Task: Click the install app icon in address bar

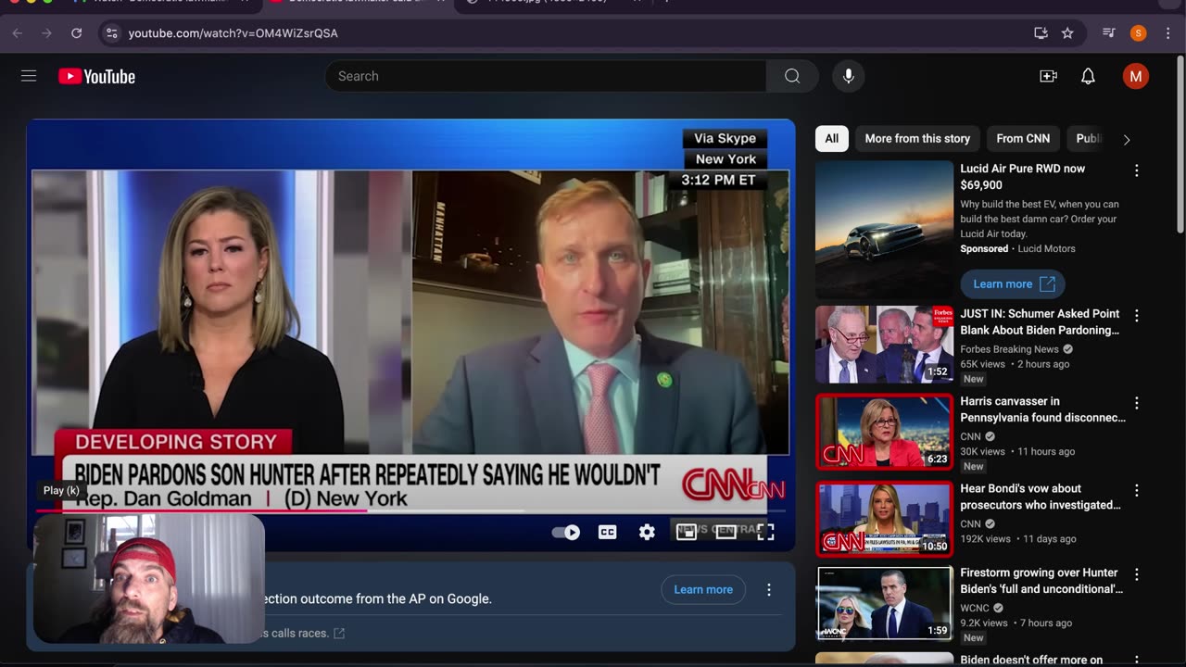Action: coord(1041,33)
